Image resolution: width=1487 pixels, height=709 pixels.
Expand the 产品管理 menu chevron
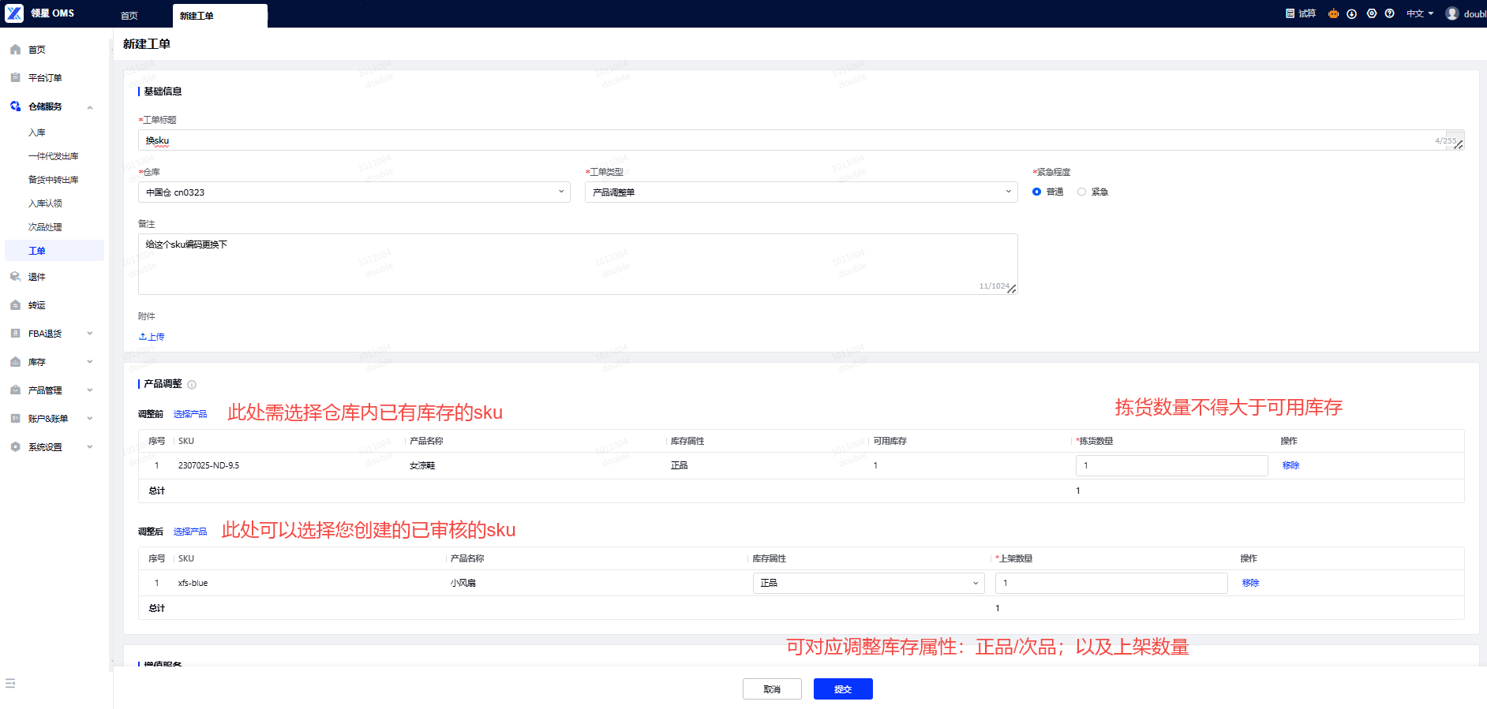pos(90,390)
